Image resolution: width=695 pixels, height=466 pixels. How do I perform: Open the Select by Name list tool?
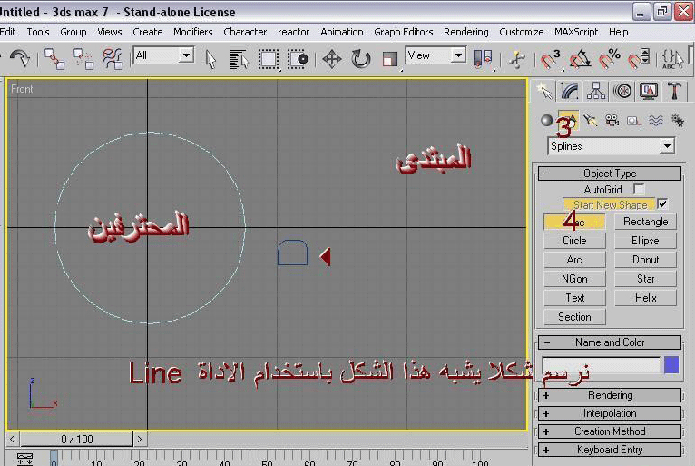tap(239, 59)
